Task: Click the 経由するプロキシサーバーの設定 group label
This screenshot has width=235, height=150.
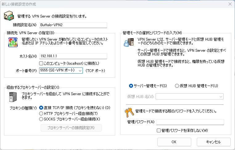Action: pyautogui.click(x=33, y=87)
